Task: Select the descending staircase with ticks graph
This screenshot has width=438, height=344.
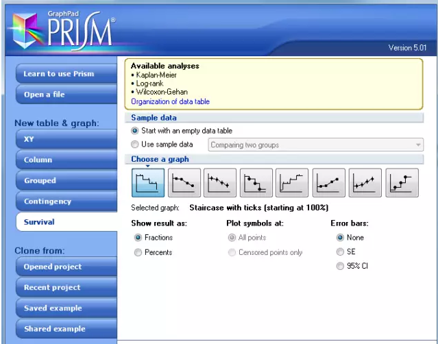Action: 148,184
